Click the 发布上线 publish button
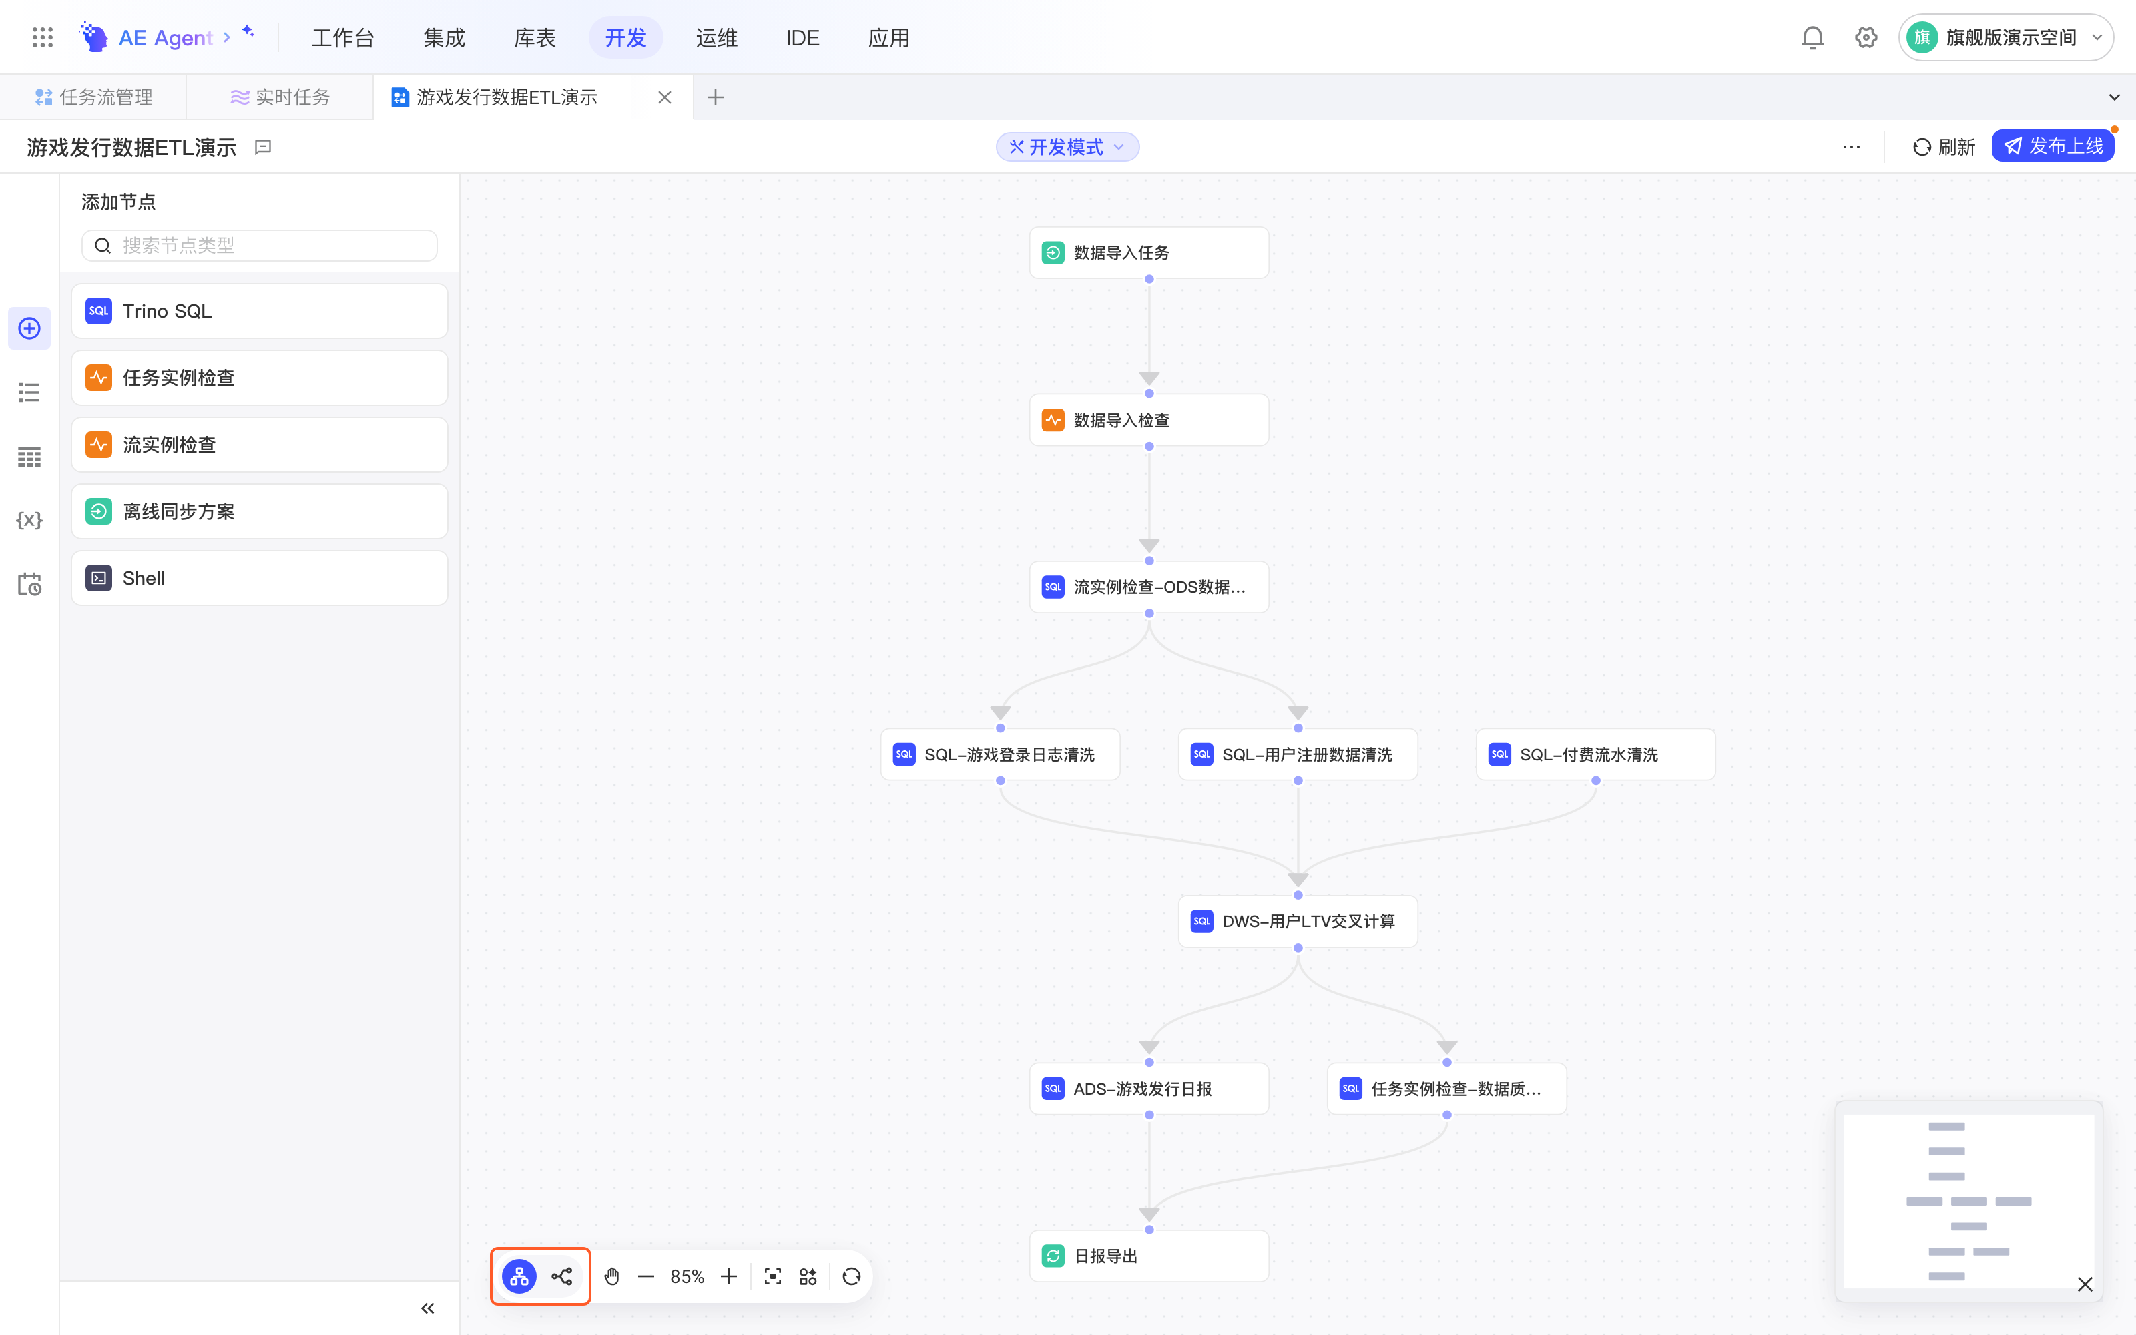 [2052, 147]
